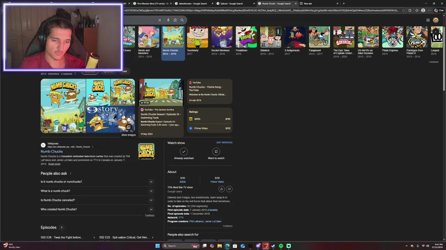
Task: Open episode S02 E26 Twas the Fight
Action: coord(68,237)
